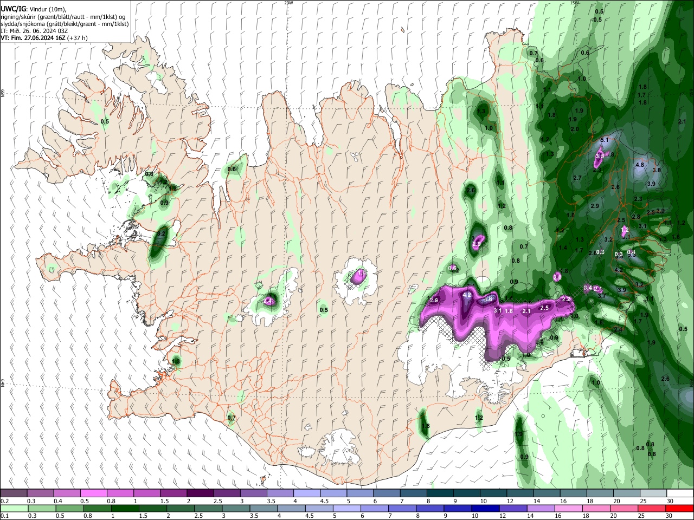Click the lavender 4–4.5 swatch in top legend row

pos(307,493)
